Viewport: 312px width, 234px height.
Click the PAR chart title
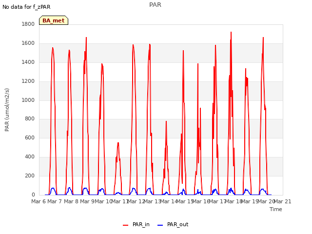(x=155, y=5)
